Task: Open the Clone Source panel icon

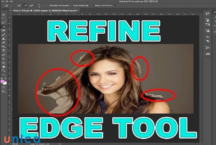Action: [207, 31]
